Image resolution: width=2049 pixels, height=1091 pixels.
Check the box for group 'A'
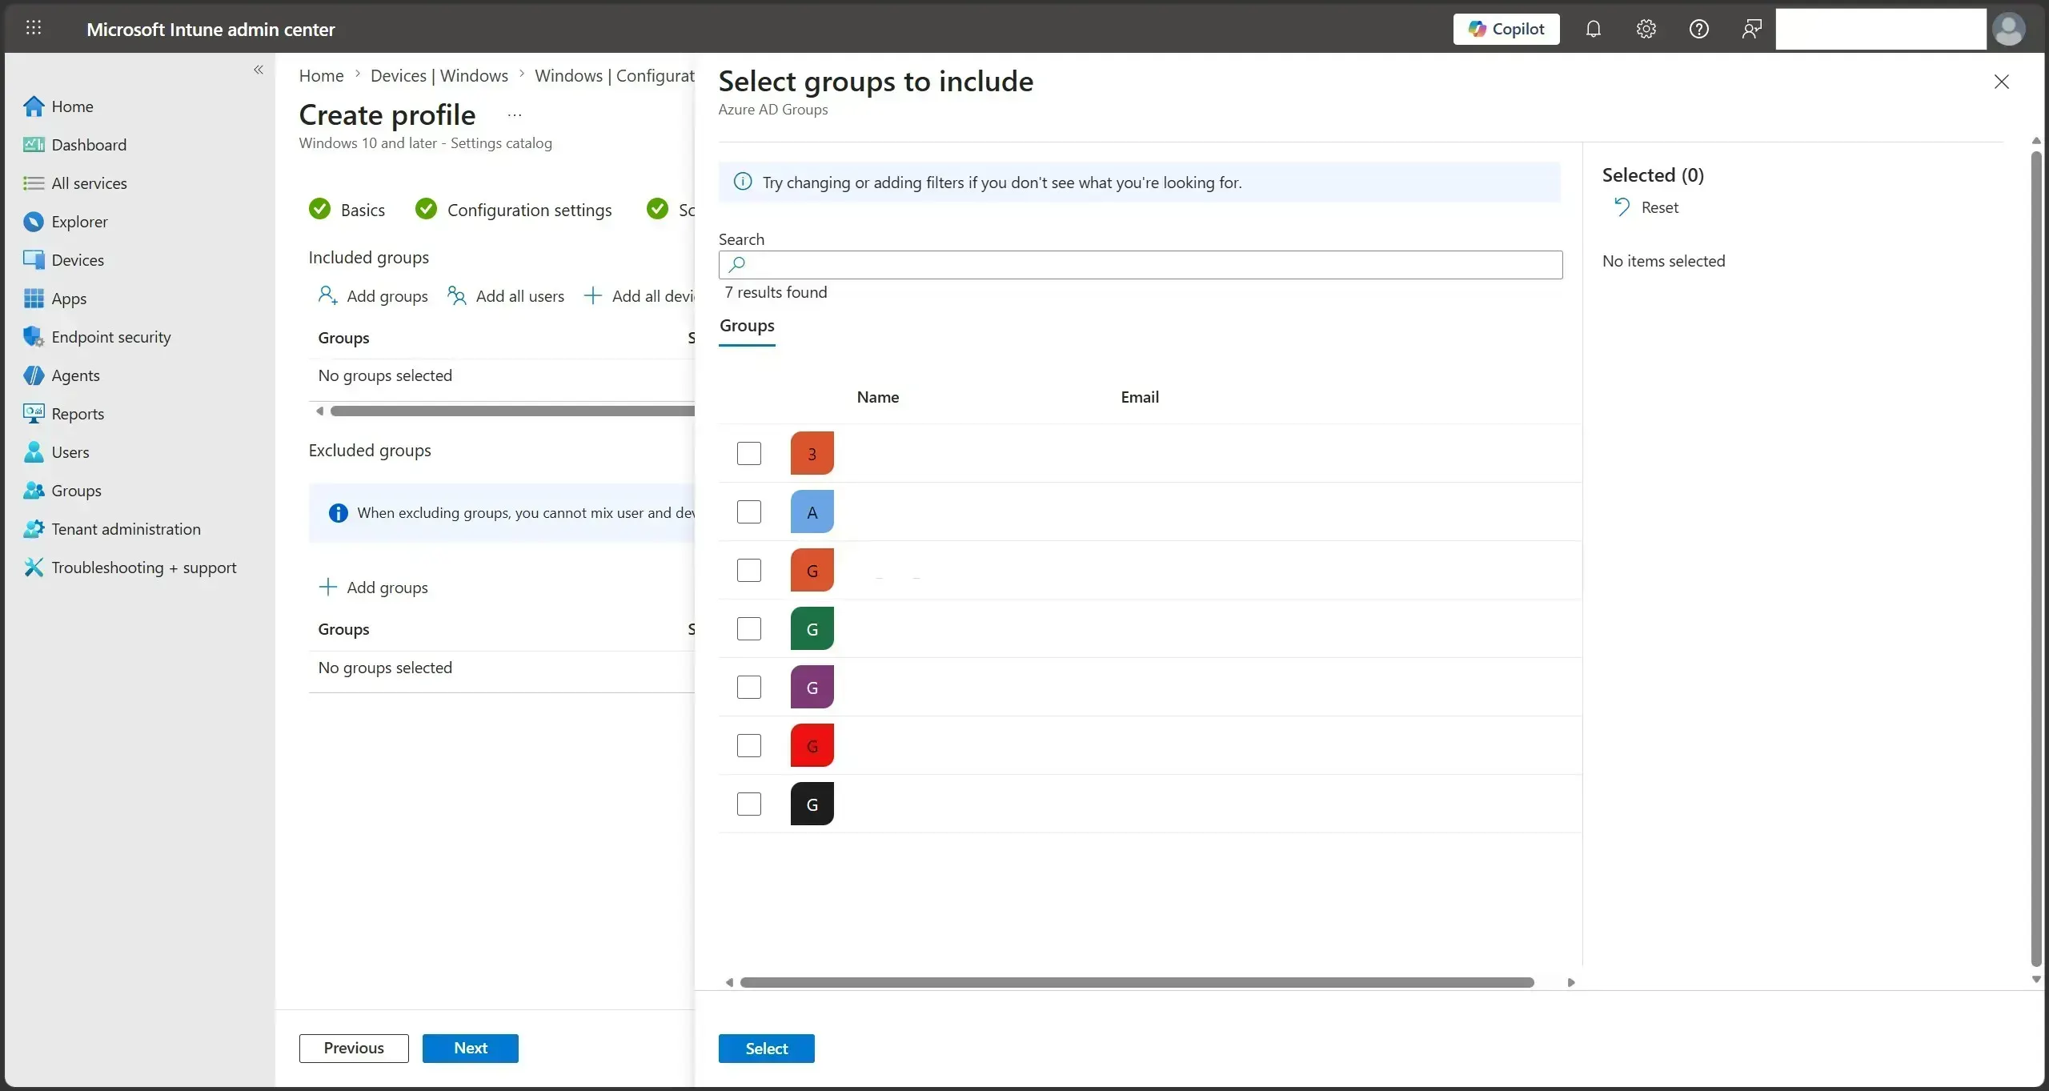749,512
